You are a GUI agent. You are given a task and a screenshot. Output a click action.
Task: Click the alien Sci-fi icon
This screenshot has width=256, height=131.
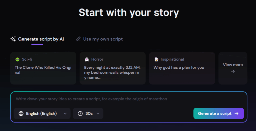[x=17, y=59]
